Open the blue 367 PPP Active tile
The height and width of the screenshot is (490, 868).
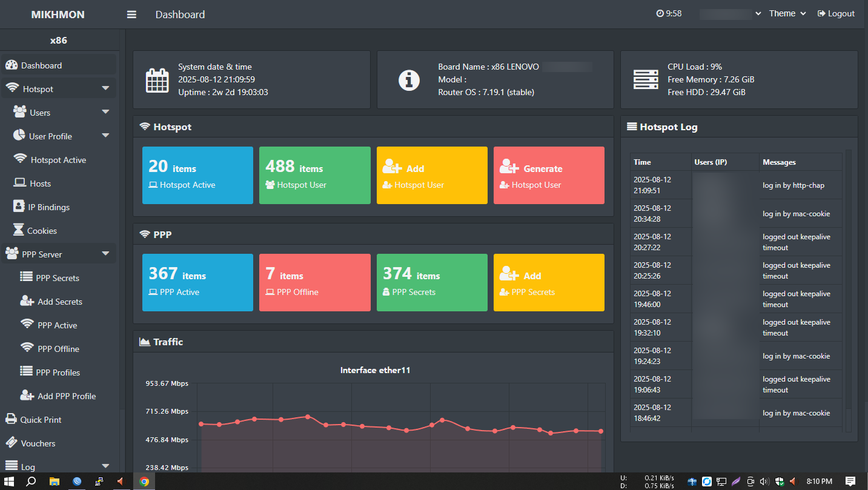tap(197, 282)
